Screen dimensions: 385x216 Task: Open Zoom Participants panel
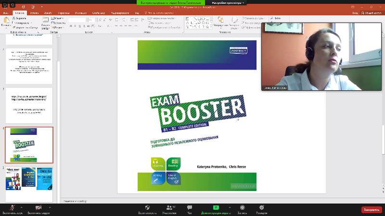(x=169, y=210)
